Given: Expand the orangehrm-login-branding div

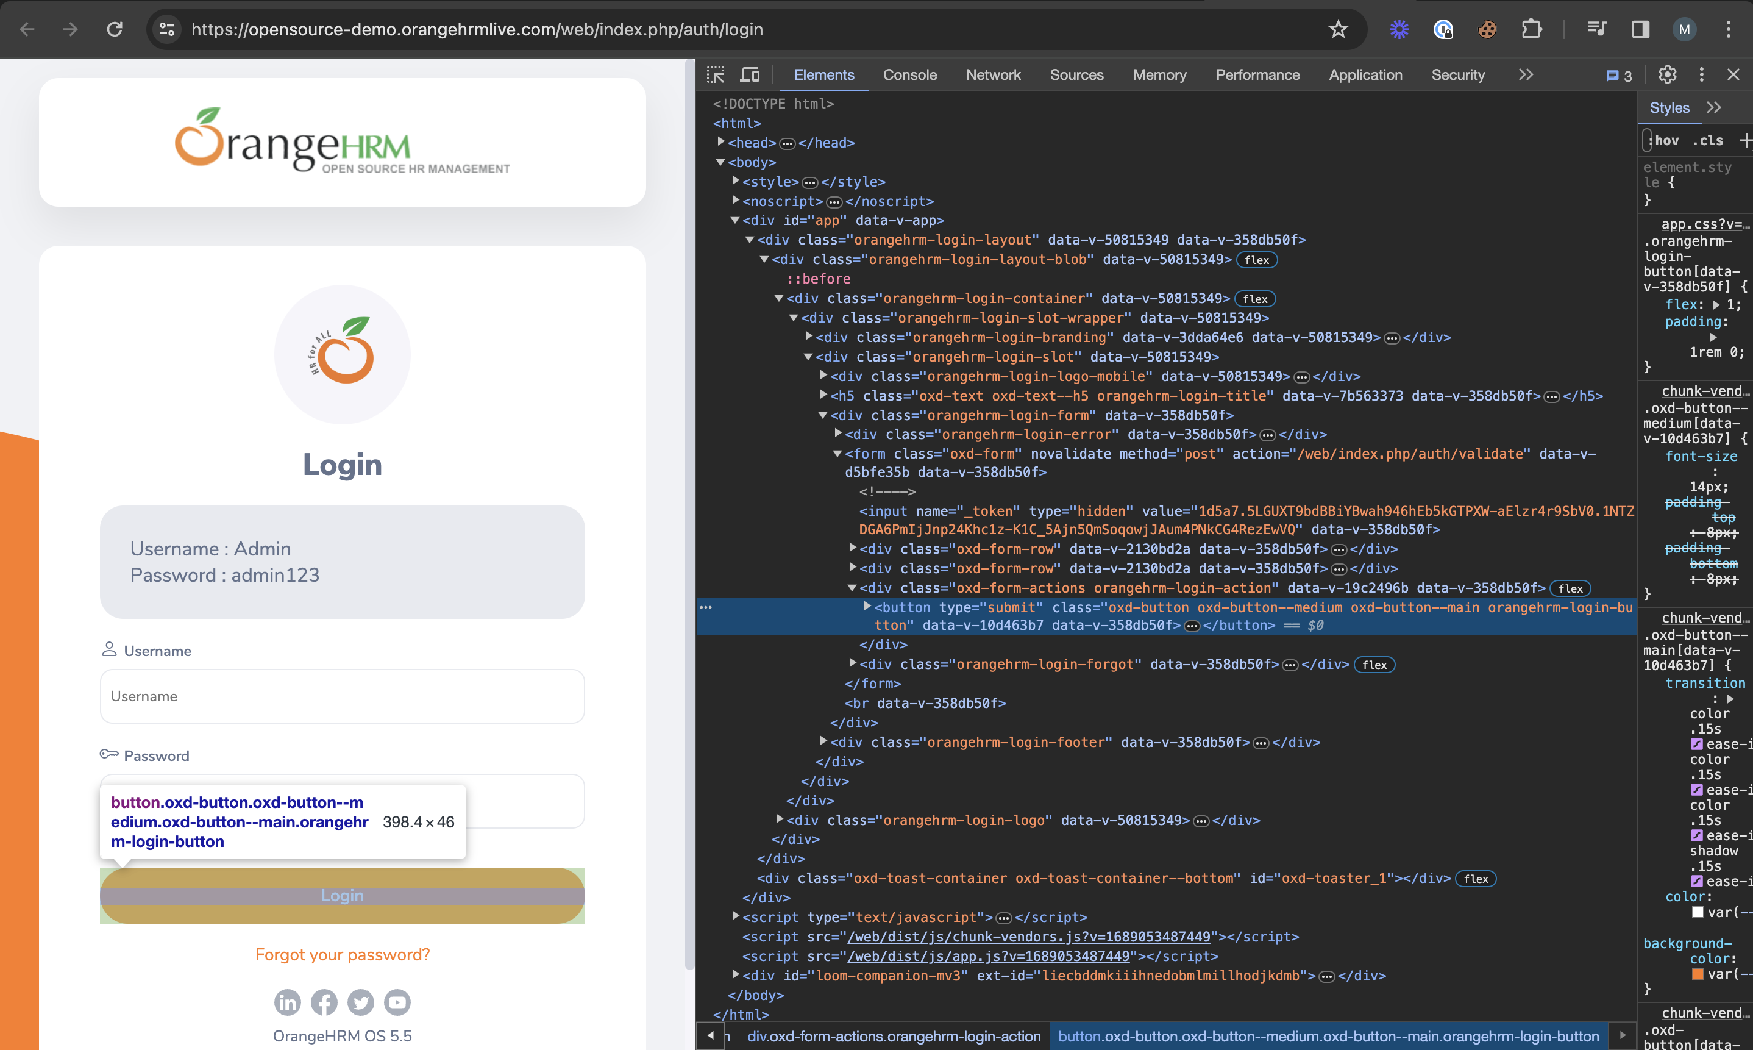Looking at the screenshot, I should (809, 337).
